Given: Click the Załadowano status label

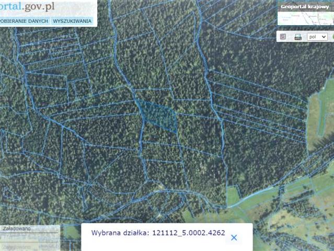Looking at the screenshot, I should [x=17, y=229].
